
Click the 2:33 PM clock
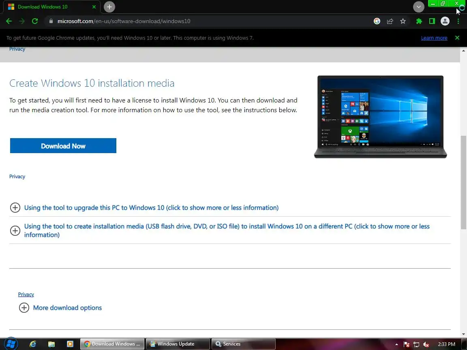(x=446, y=344)
